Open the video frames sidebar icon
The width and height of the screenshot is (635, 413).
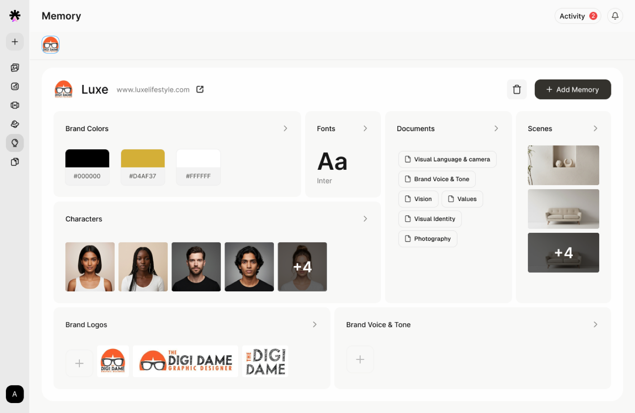tap(15, 105)
